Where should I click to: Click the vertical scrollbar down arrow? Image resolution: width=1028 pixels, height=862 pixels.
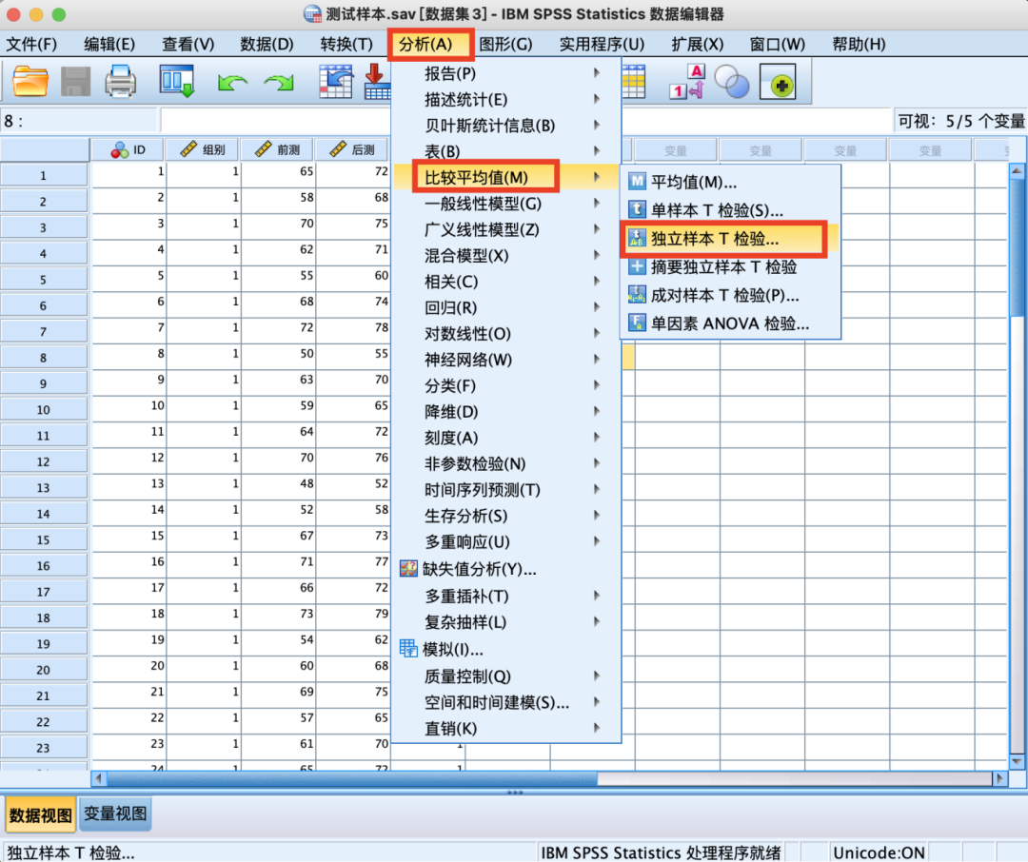pos(1018,761)
